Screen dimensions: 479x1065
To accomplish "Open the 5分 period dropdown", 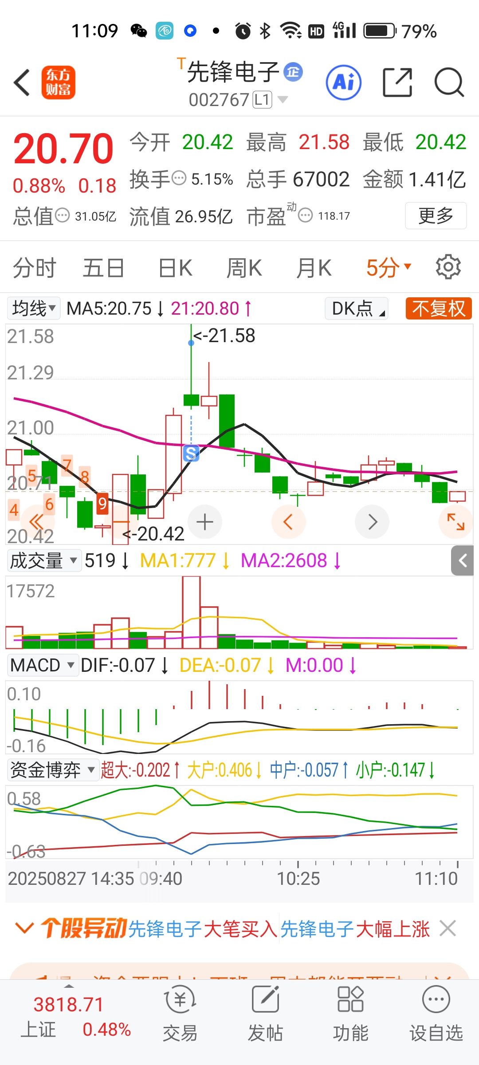I will coord(389,268).
